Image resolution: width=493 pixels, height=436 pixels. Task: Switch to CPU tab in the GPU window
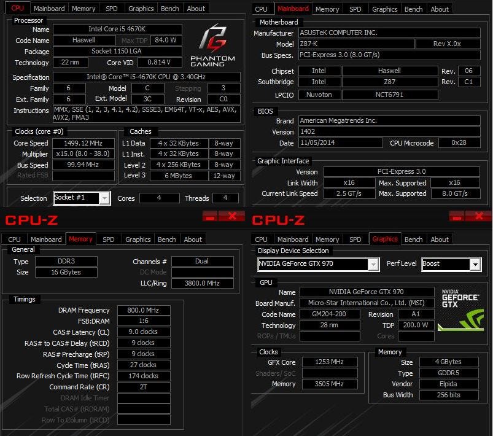pyautogui.click(x=261, y=239)
